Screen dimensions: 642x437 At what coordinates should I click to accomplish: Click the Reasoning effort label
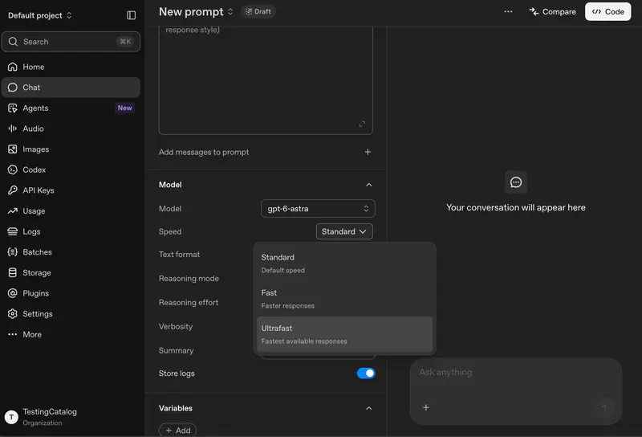189,303
